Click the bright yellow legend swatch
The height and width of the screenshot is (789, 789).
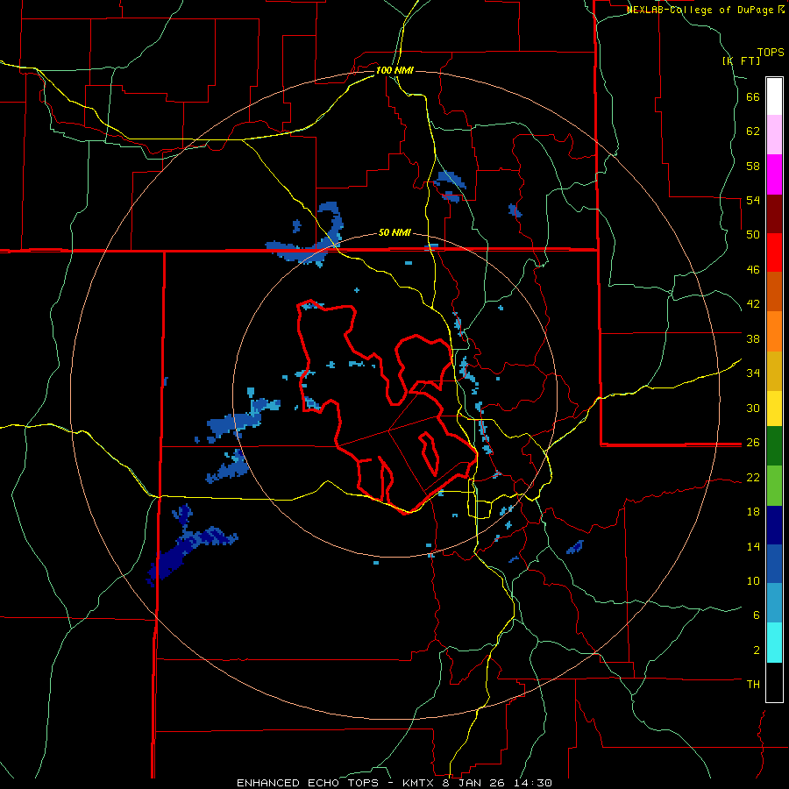click(774, 409)
